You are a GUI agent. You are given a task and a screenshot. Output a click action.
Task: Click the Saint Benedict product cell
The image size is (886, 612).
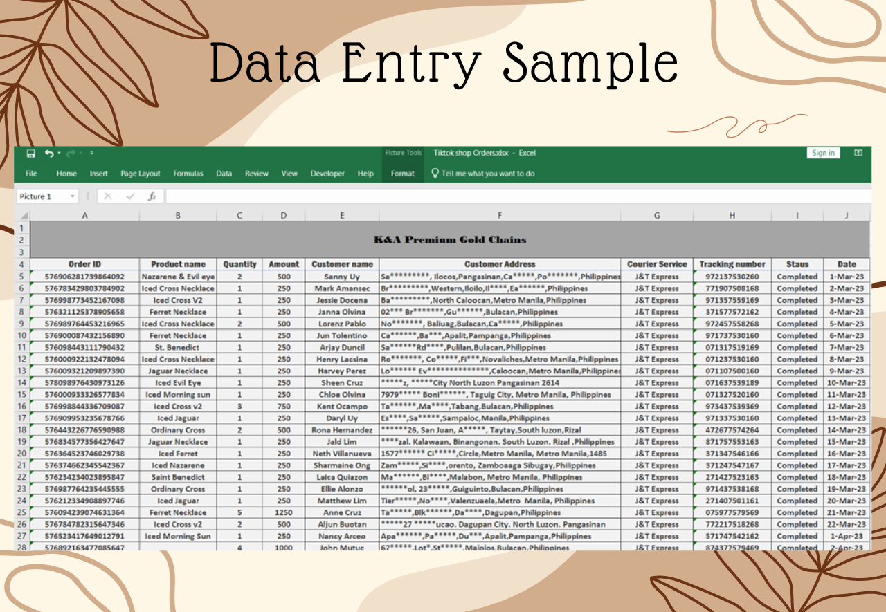tap(178, 477)
